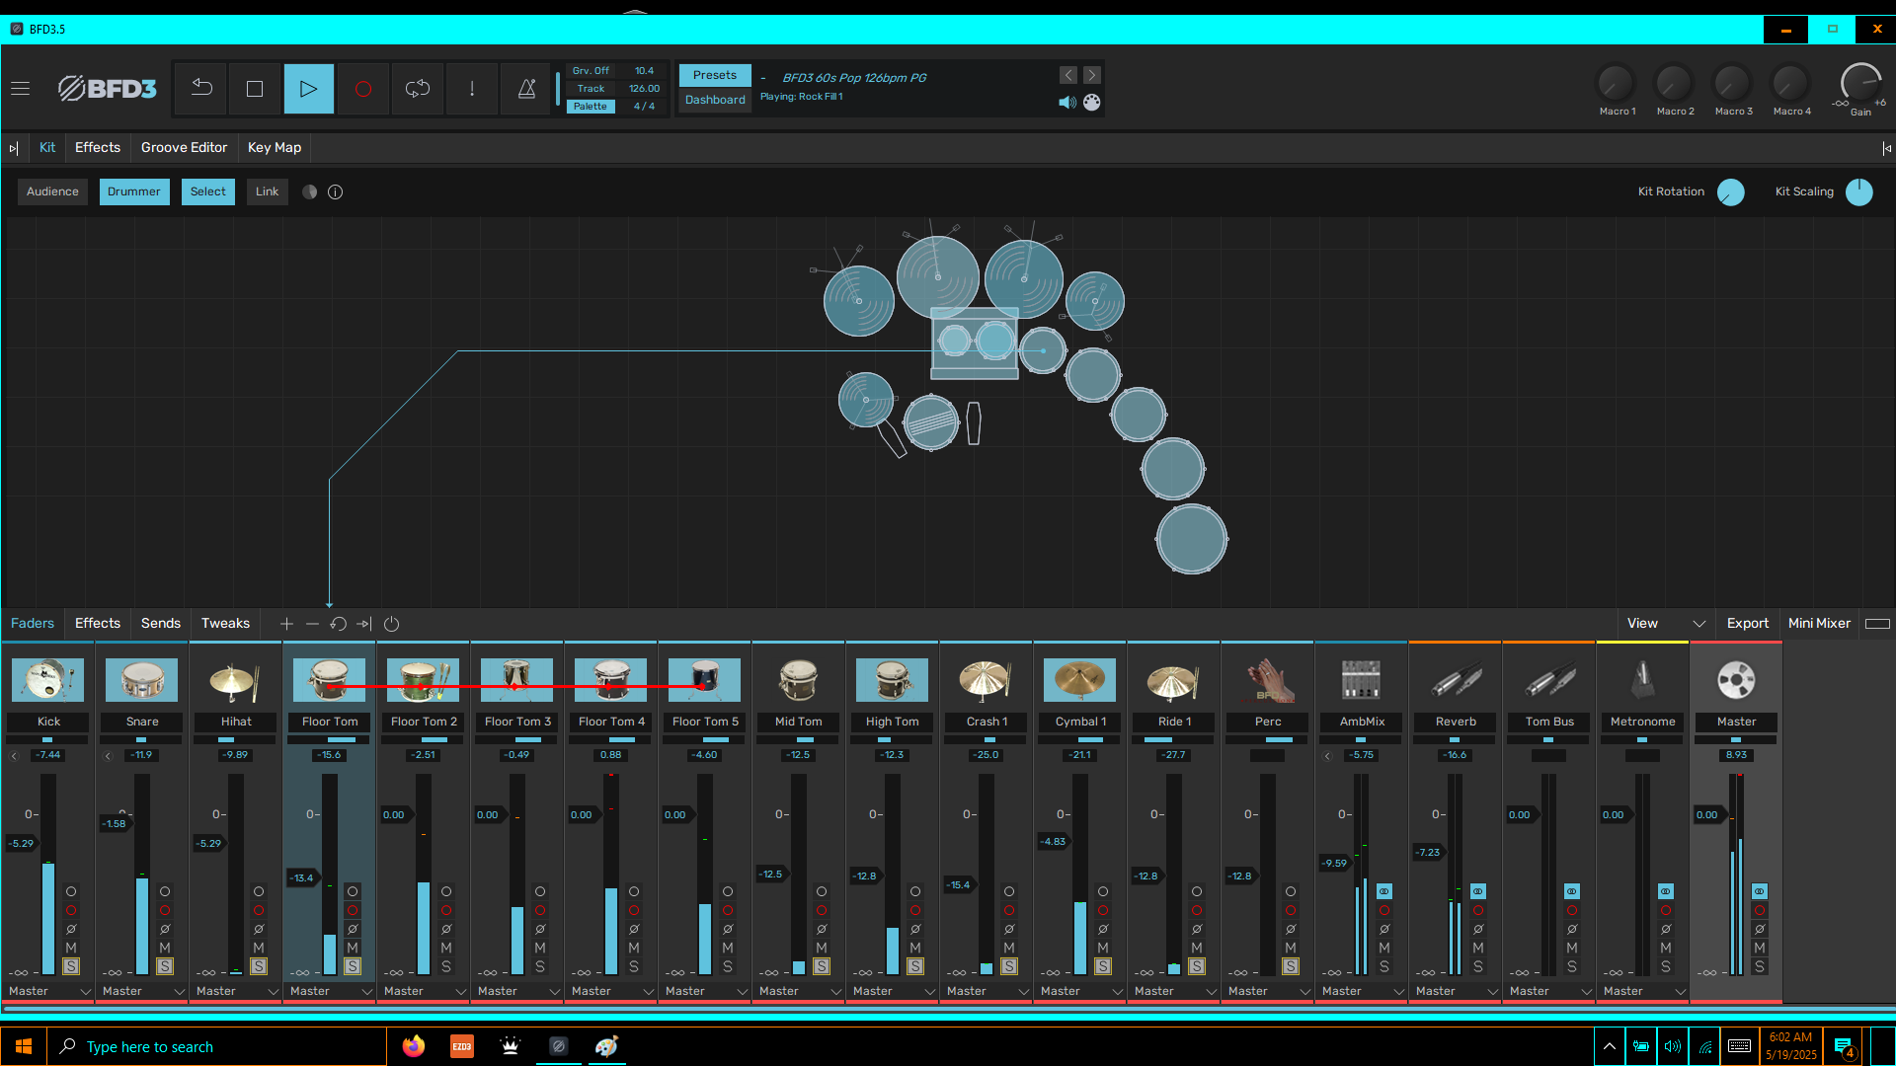Click the Export button
Viewport: 1896px width, 1066px height.
point(1748,624)
